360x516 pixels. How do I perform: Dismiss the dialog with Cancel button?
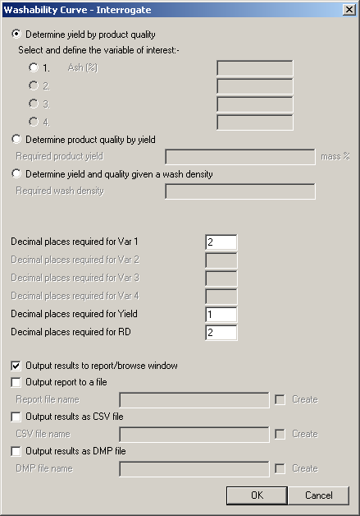pos(319,495)
